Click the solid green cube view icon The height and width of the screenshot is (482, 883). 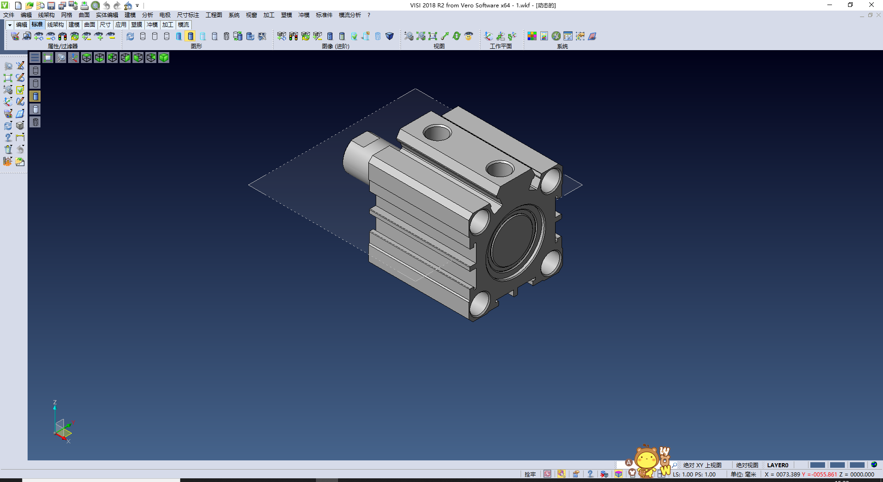click(x=164, y=57)
